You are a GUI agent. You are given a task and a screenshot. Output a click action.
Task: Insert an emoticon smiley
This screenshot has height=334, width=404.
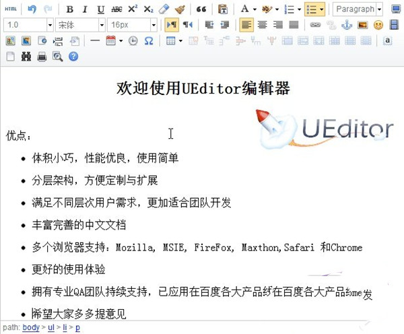[378, 25]
